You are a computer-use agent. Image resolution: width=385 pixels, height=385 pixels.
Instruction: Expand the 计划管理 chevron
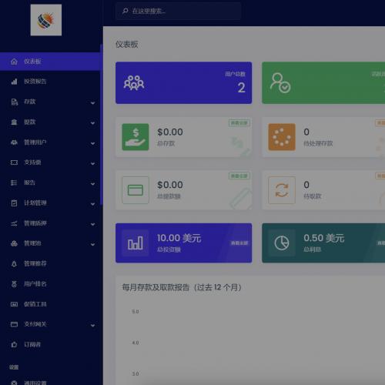(92, 204)
